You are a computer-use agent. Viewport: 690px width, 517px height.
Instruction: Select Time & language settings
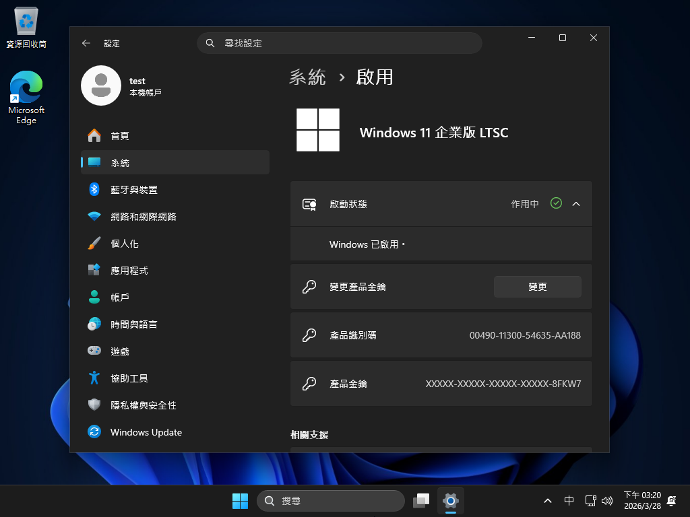point(134,324)
